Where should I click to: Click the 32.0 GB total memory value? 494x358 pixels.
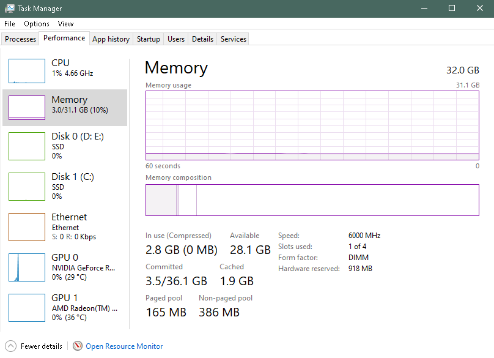462,70
